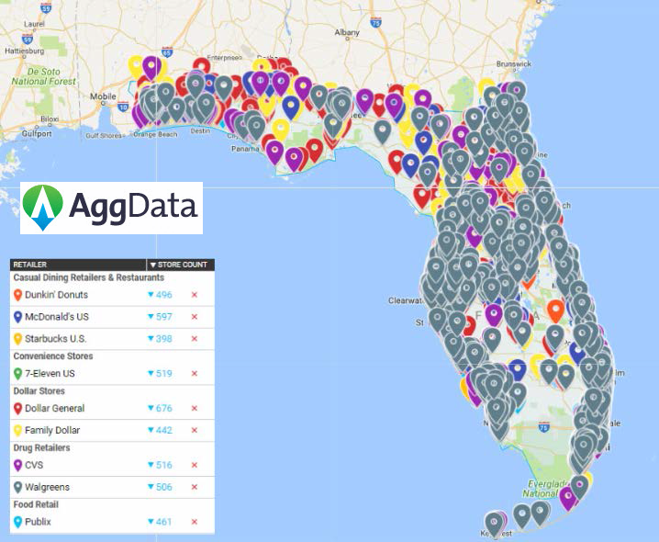Click the green 7-Eleven US legend pin icon

click(17, 374)
